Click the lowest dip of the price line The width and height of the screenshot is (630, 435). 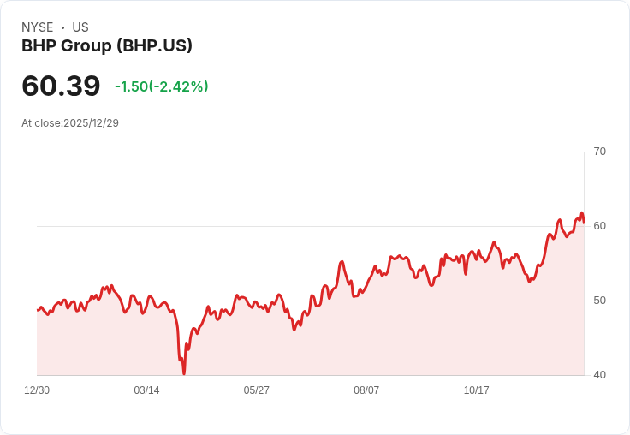click(184, 372)
